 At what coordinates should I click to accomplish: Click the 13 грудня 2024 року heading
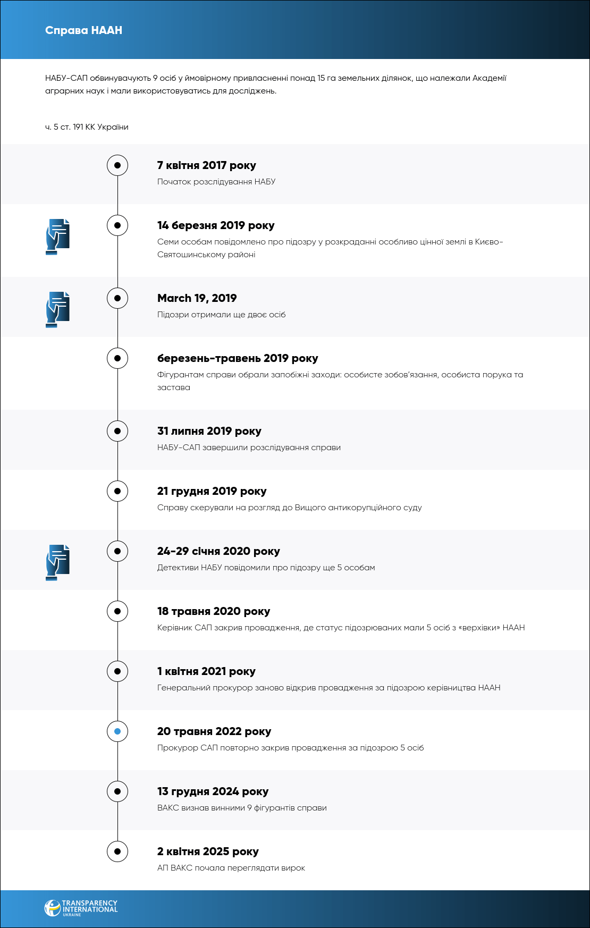click(213, 791)
